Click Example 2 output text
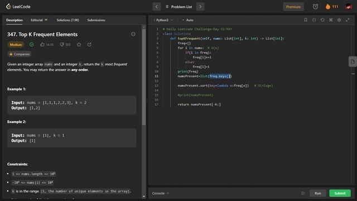This screenshot has width=357, height=201. pyautogui.click(x=23, y=141)
